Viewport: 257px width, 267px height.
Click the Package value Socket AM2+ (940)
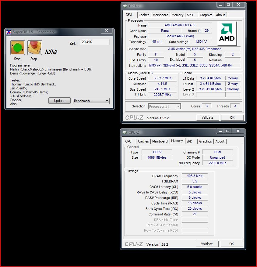180,36
